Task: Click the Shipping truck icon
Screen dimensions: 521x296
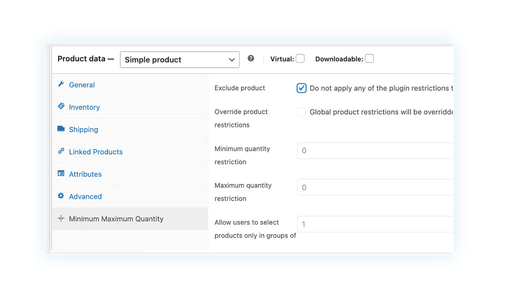Action: 61,129
